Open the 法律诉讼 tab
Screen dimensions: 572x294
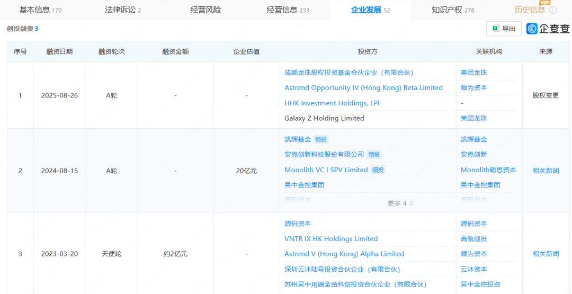123,10
